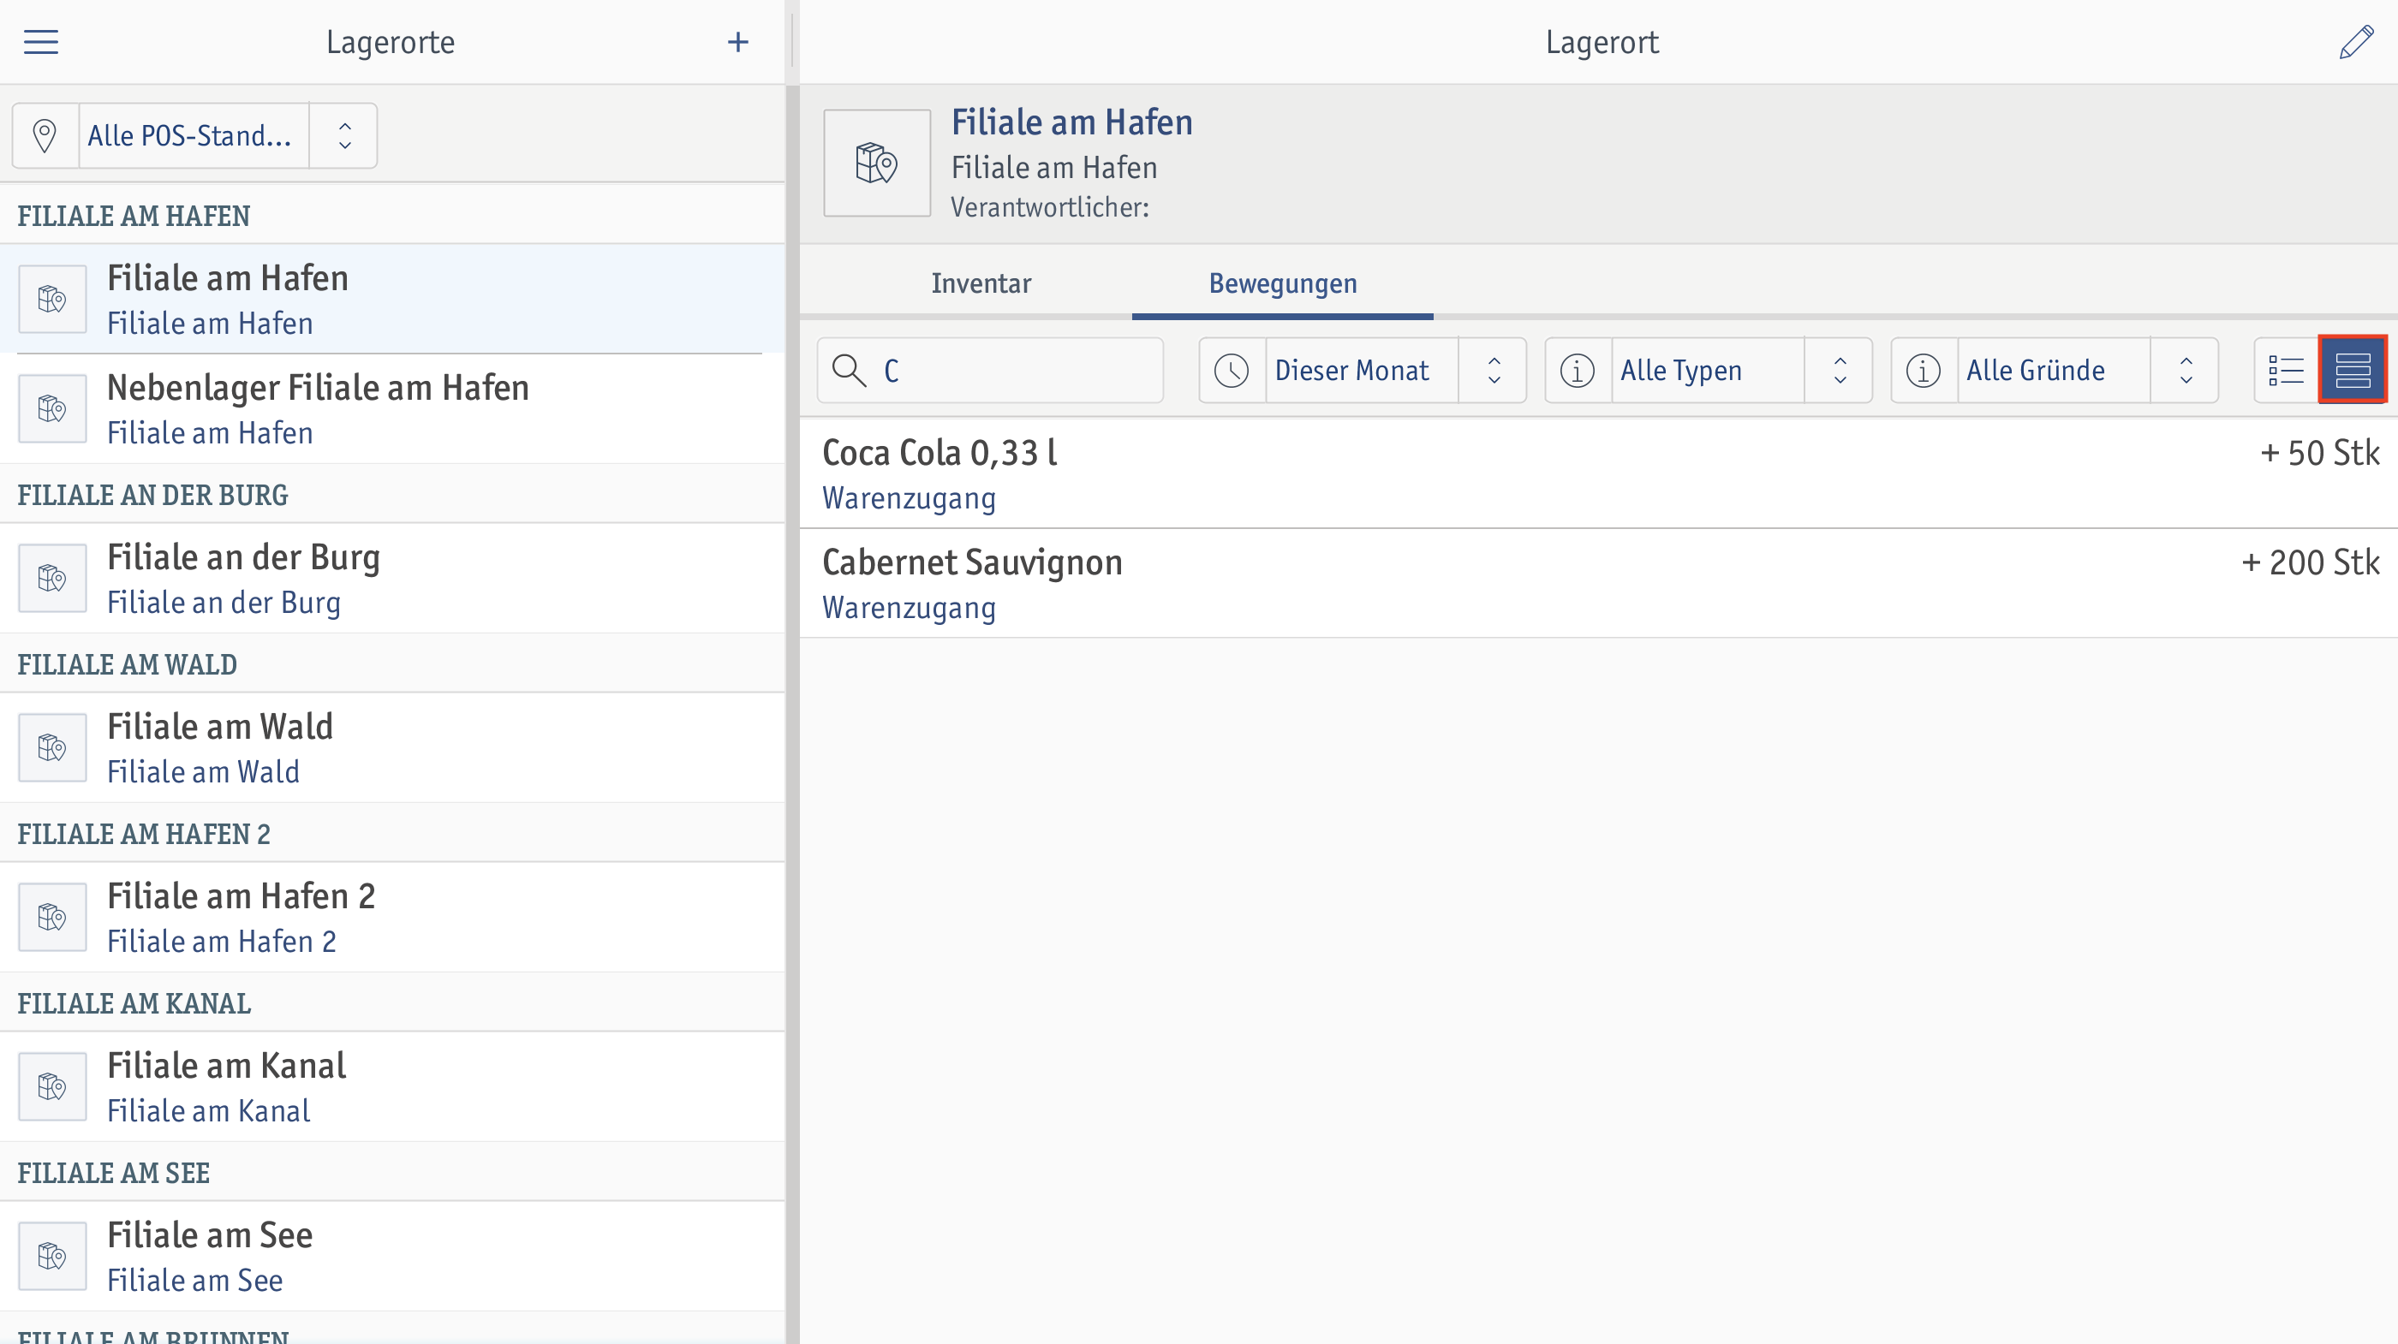Click the FILIALE AM KANAL header
The image size is (2398, 1344).
coord(134,1003)
